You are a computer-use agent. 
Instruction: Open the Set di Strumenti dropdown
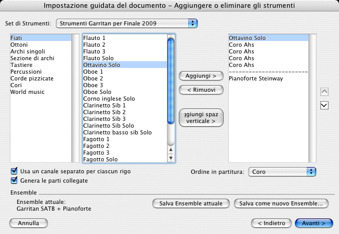click(x=127, y=23)
